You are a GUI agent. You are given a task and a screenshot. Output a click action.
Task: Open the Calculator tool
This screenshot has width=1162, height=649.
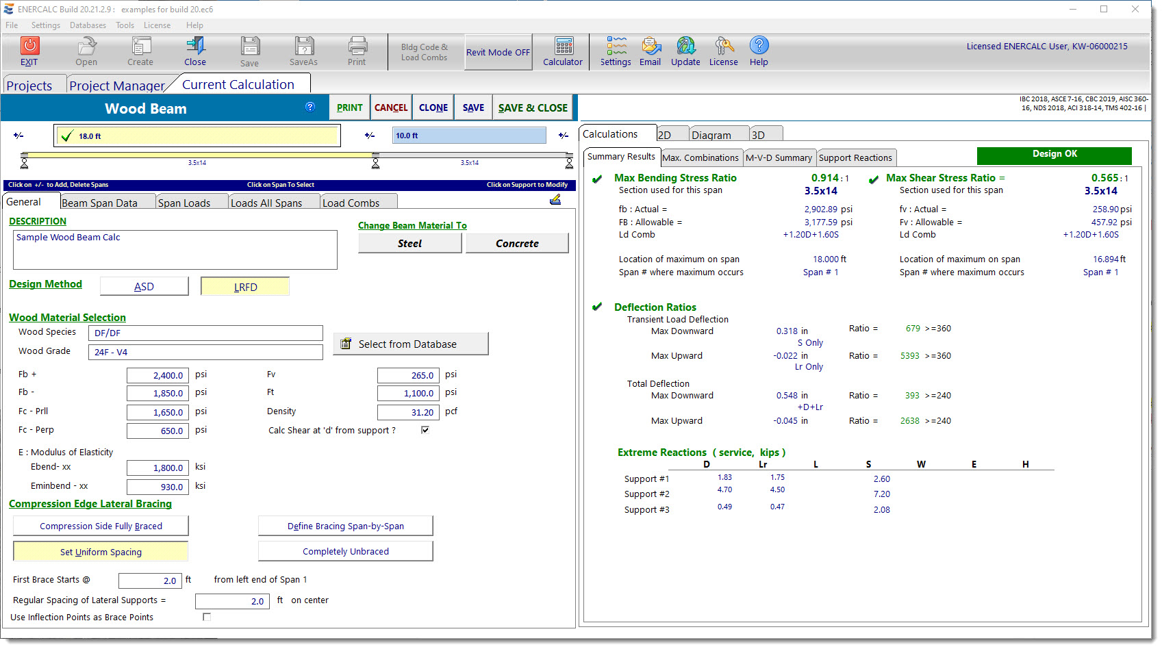(x=563, y=46)
